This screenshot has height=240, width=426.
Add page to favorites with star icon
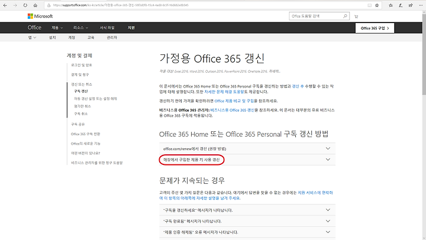coord(377,5)
